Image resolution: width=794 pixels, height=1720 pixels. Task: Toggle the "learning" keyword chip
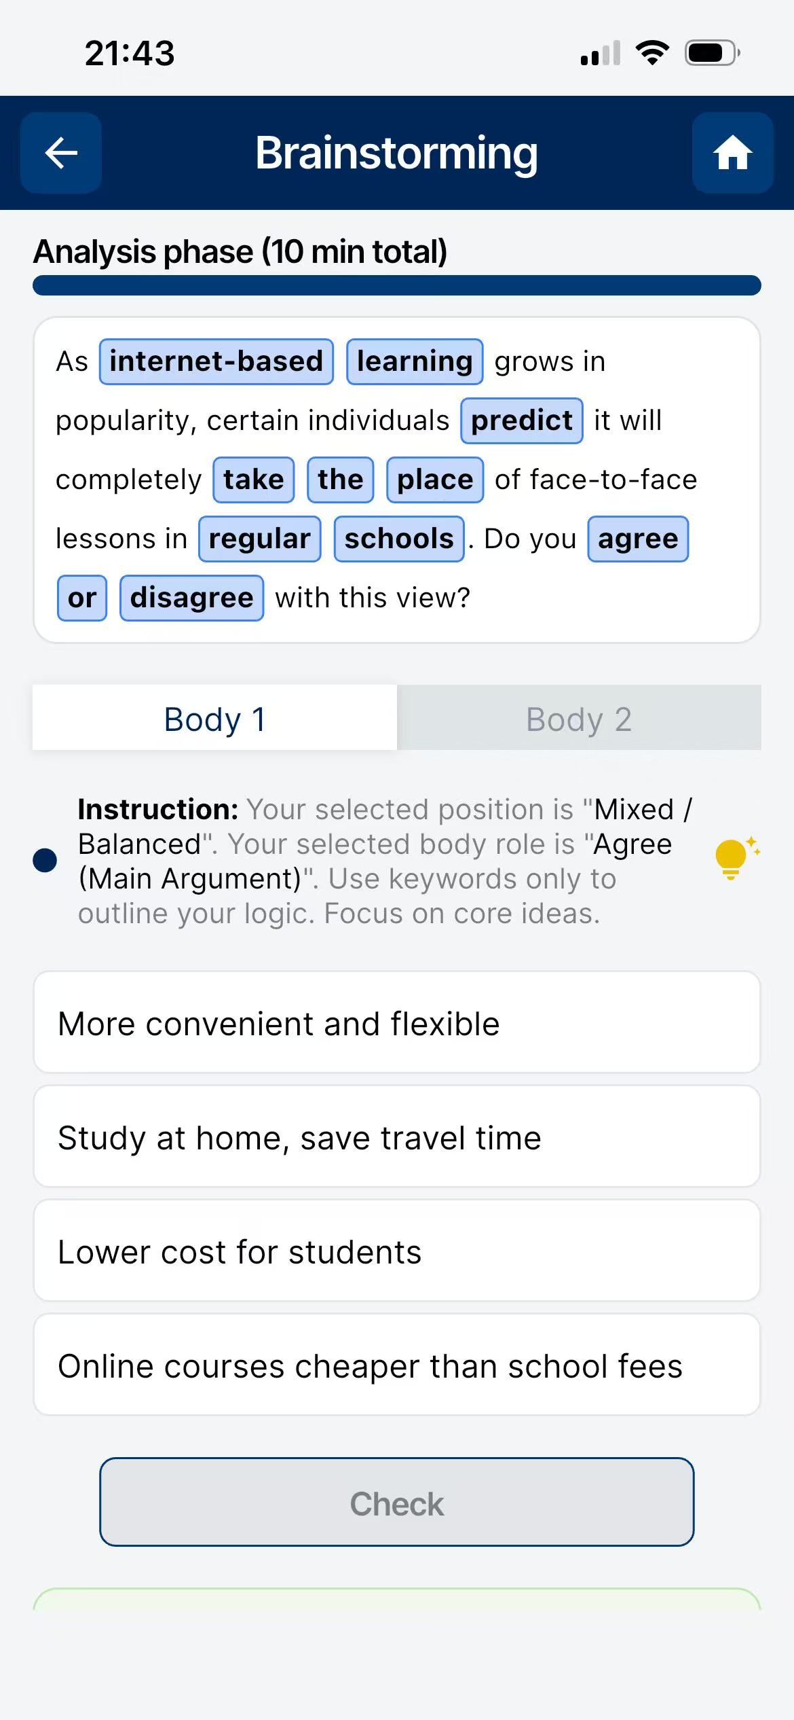click(x=415, y=361)
